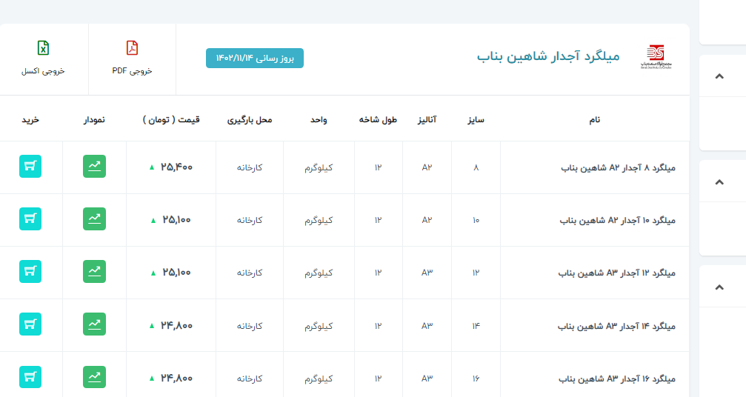Toggle the second sidebar panel chevron
The width and height of the screenshot is (746, 397).
pyautogui.click(x=719, y=181)
